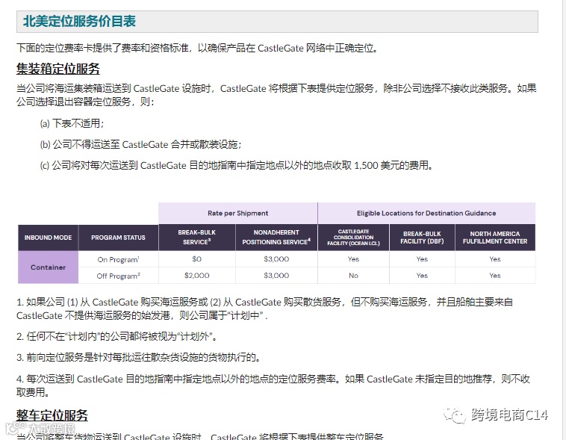Select NORTH AMERICA FULFILLMENT CENTER header
This screenshot has width=566, height=440.
tap(495, 238)
